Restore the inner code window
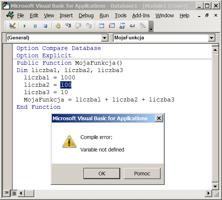Screen dimensions: 222x200 coord(207,15)
